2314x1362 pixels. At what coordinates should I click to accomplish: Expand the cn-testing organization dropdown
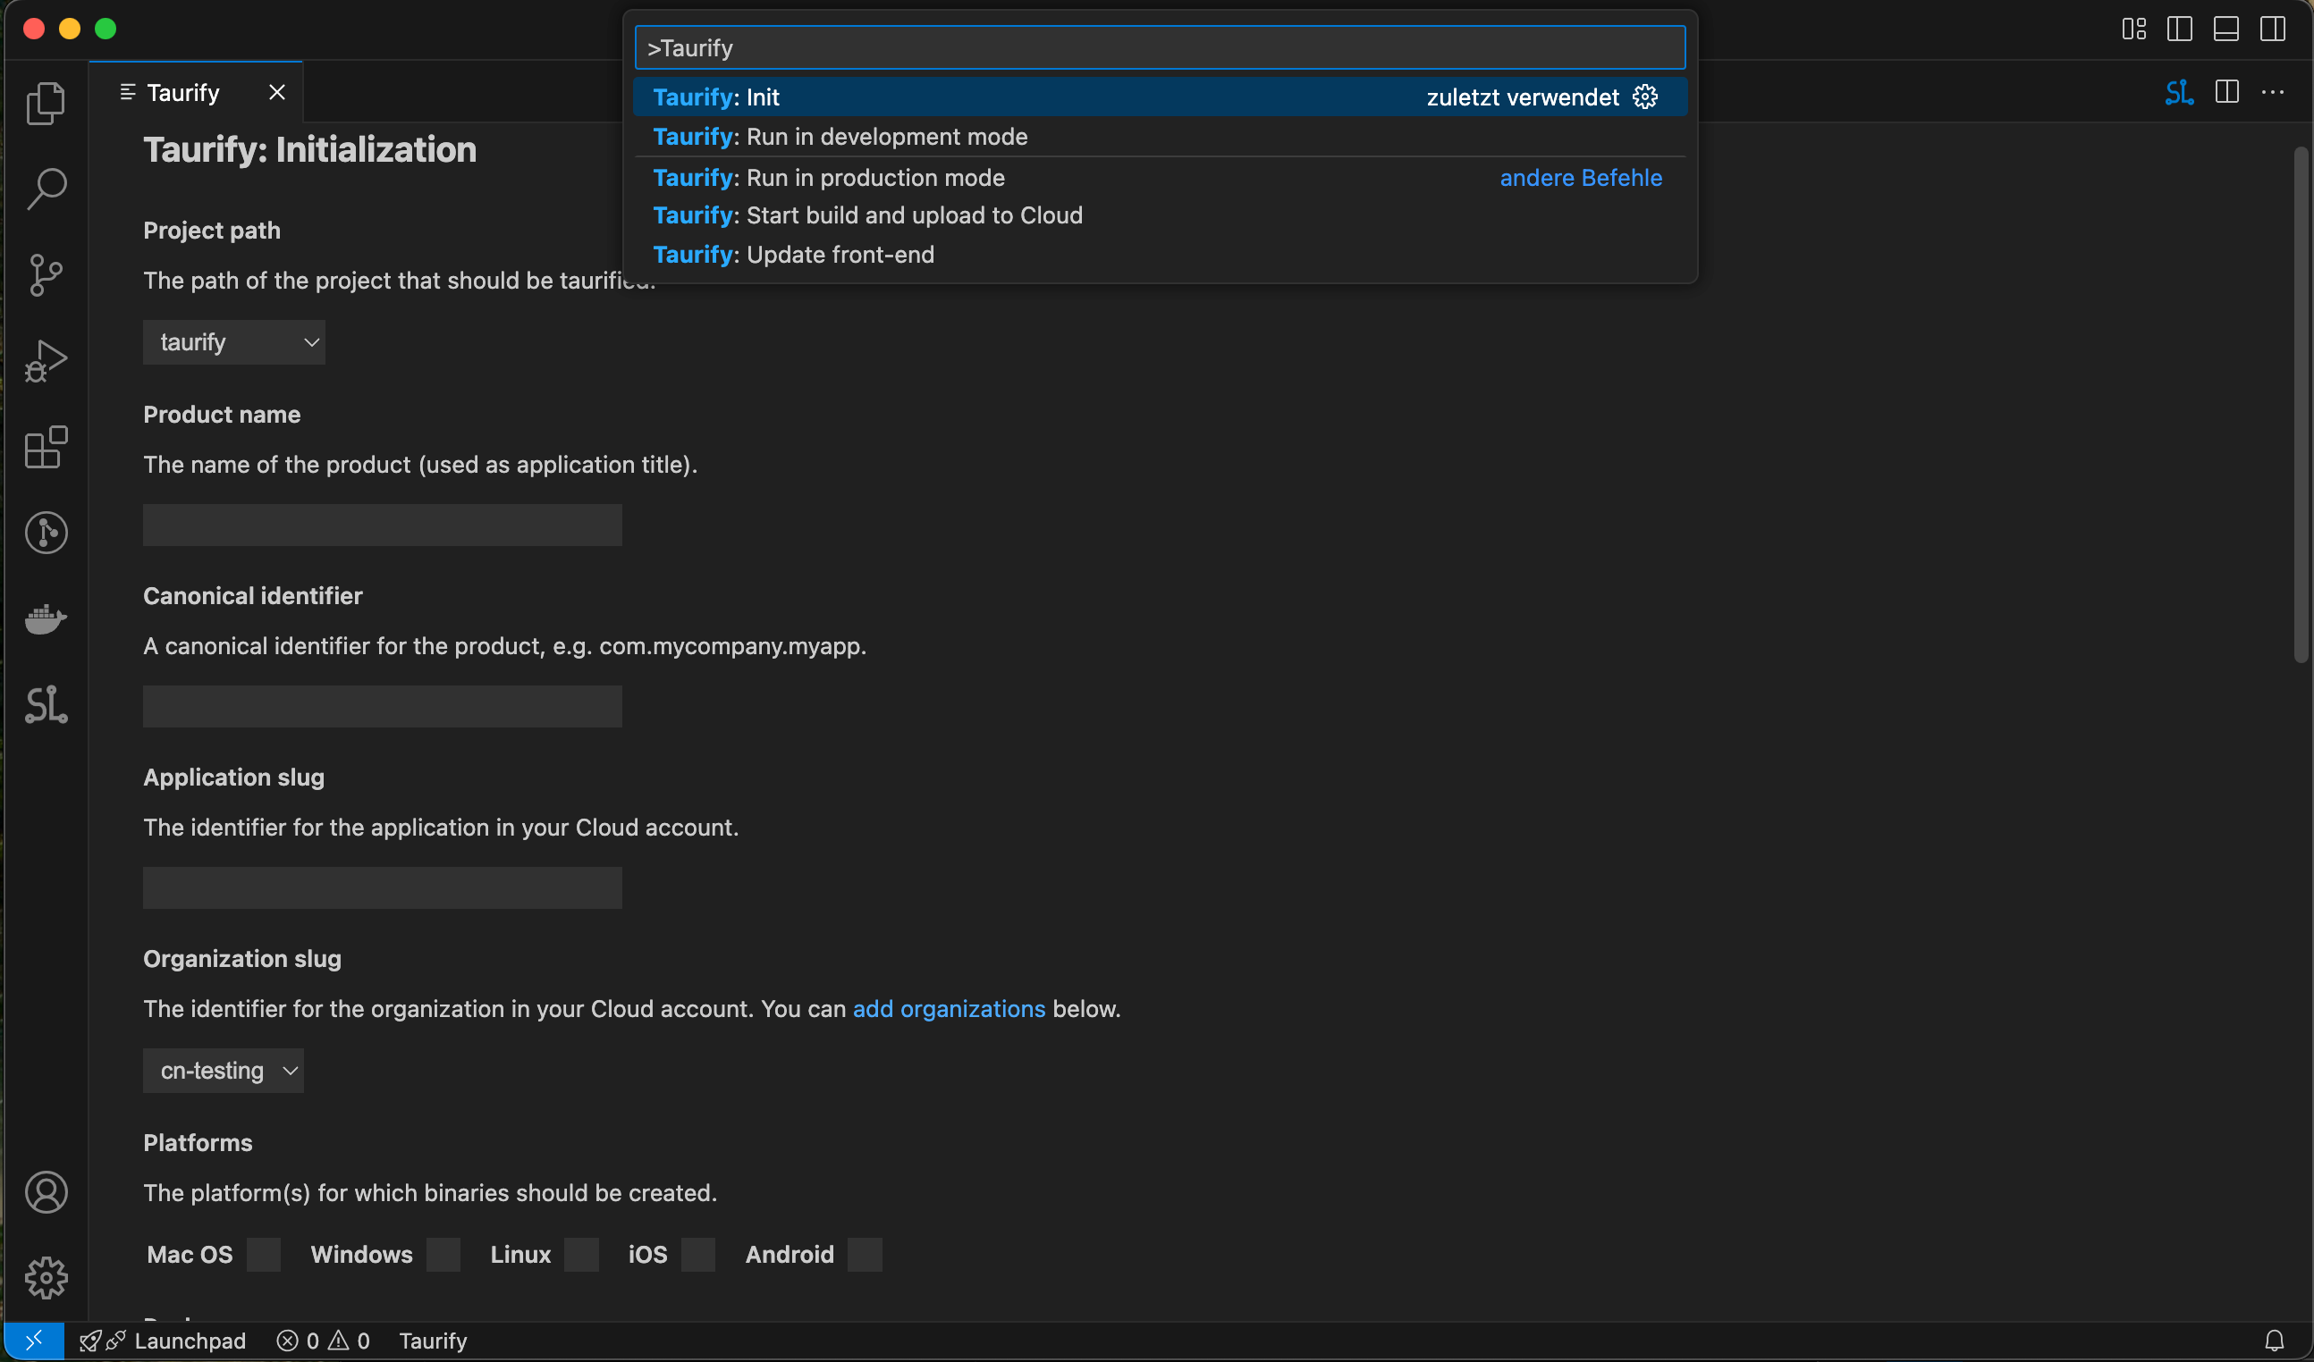point(224,1070)
